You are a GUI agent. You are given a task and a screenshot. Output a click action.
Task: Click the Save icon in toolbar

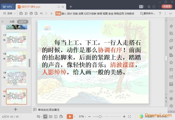pyautogui.click(x=21, y=13)
